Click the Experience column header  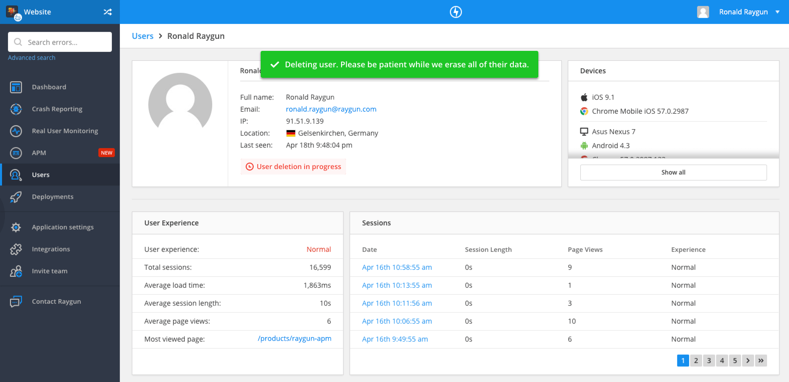click(x=688, y=249)
